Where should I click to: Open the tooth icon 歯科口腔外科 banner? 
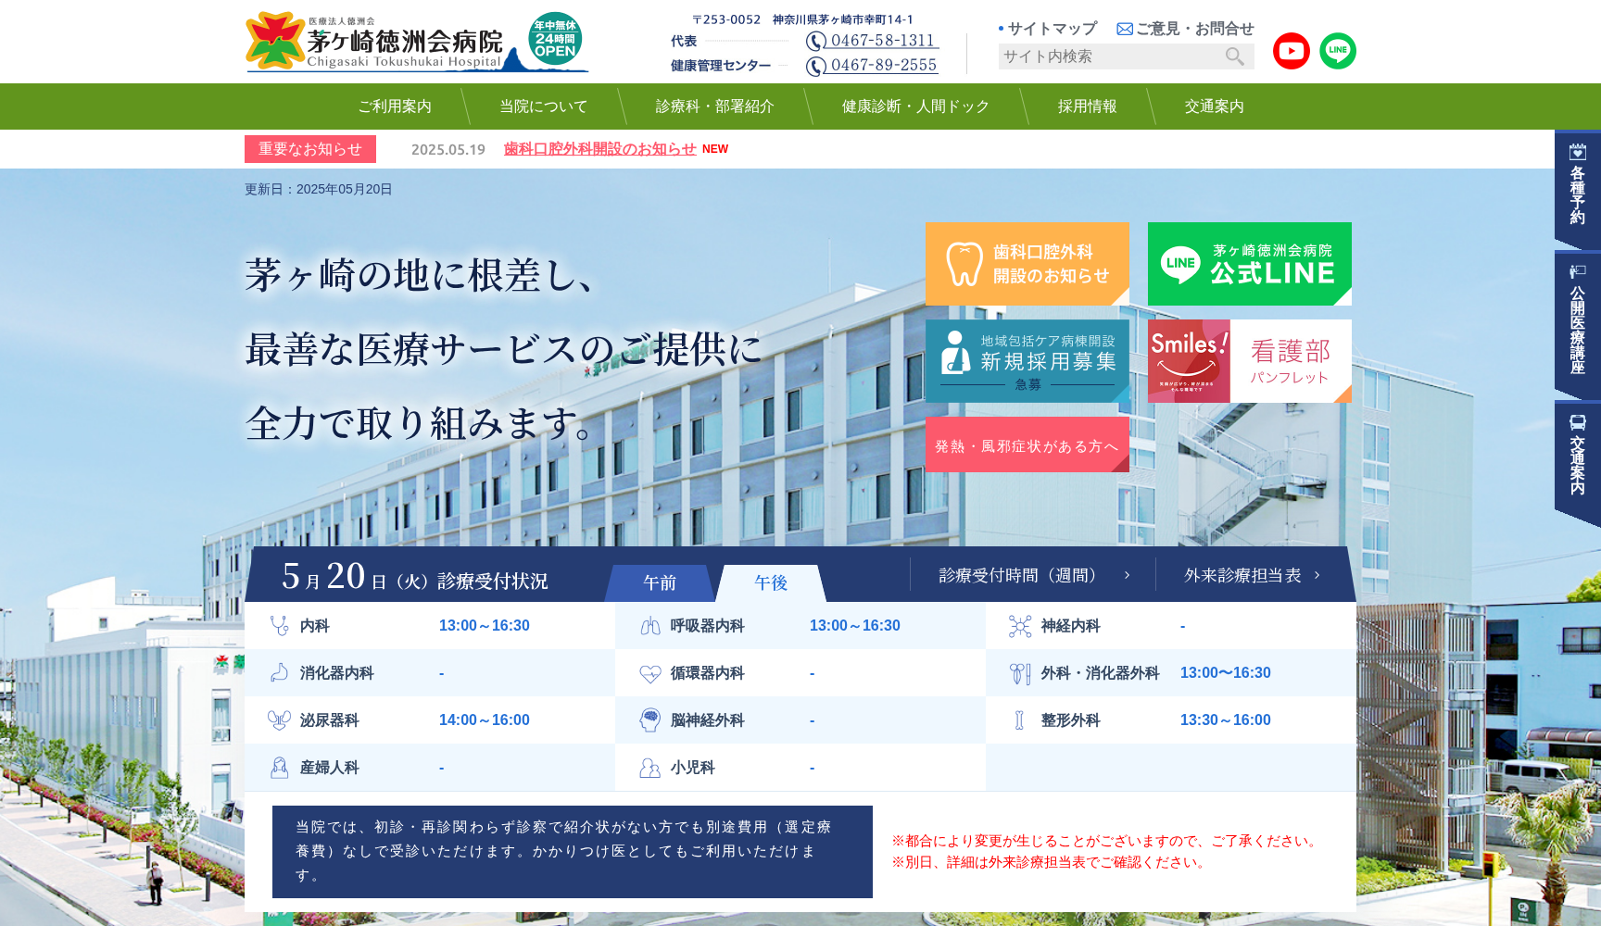[x=1027, y=264]
